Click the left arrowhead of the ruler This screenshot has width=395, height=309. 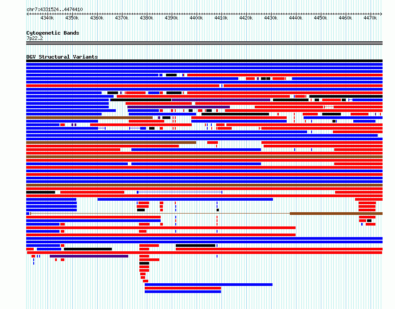click(28, 14)
